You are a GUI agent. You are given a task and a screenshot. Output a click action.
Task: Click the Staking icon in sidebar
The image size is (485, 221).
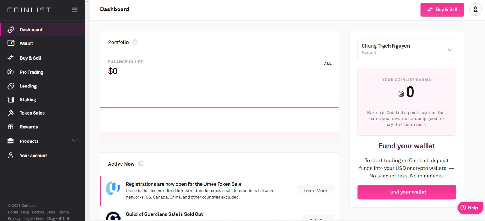[x=11, y=100]
